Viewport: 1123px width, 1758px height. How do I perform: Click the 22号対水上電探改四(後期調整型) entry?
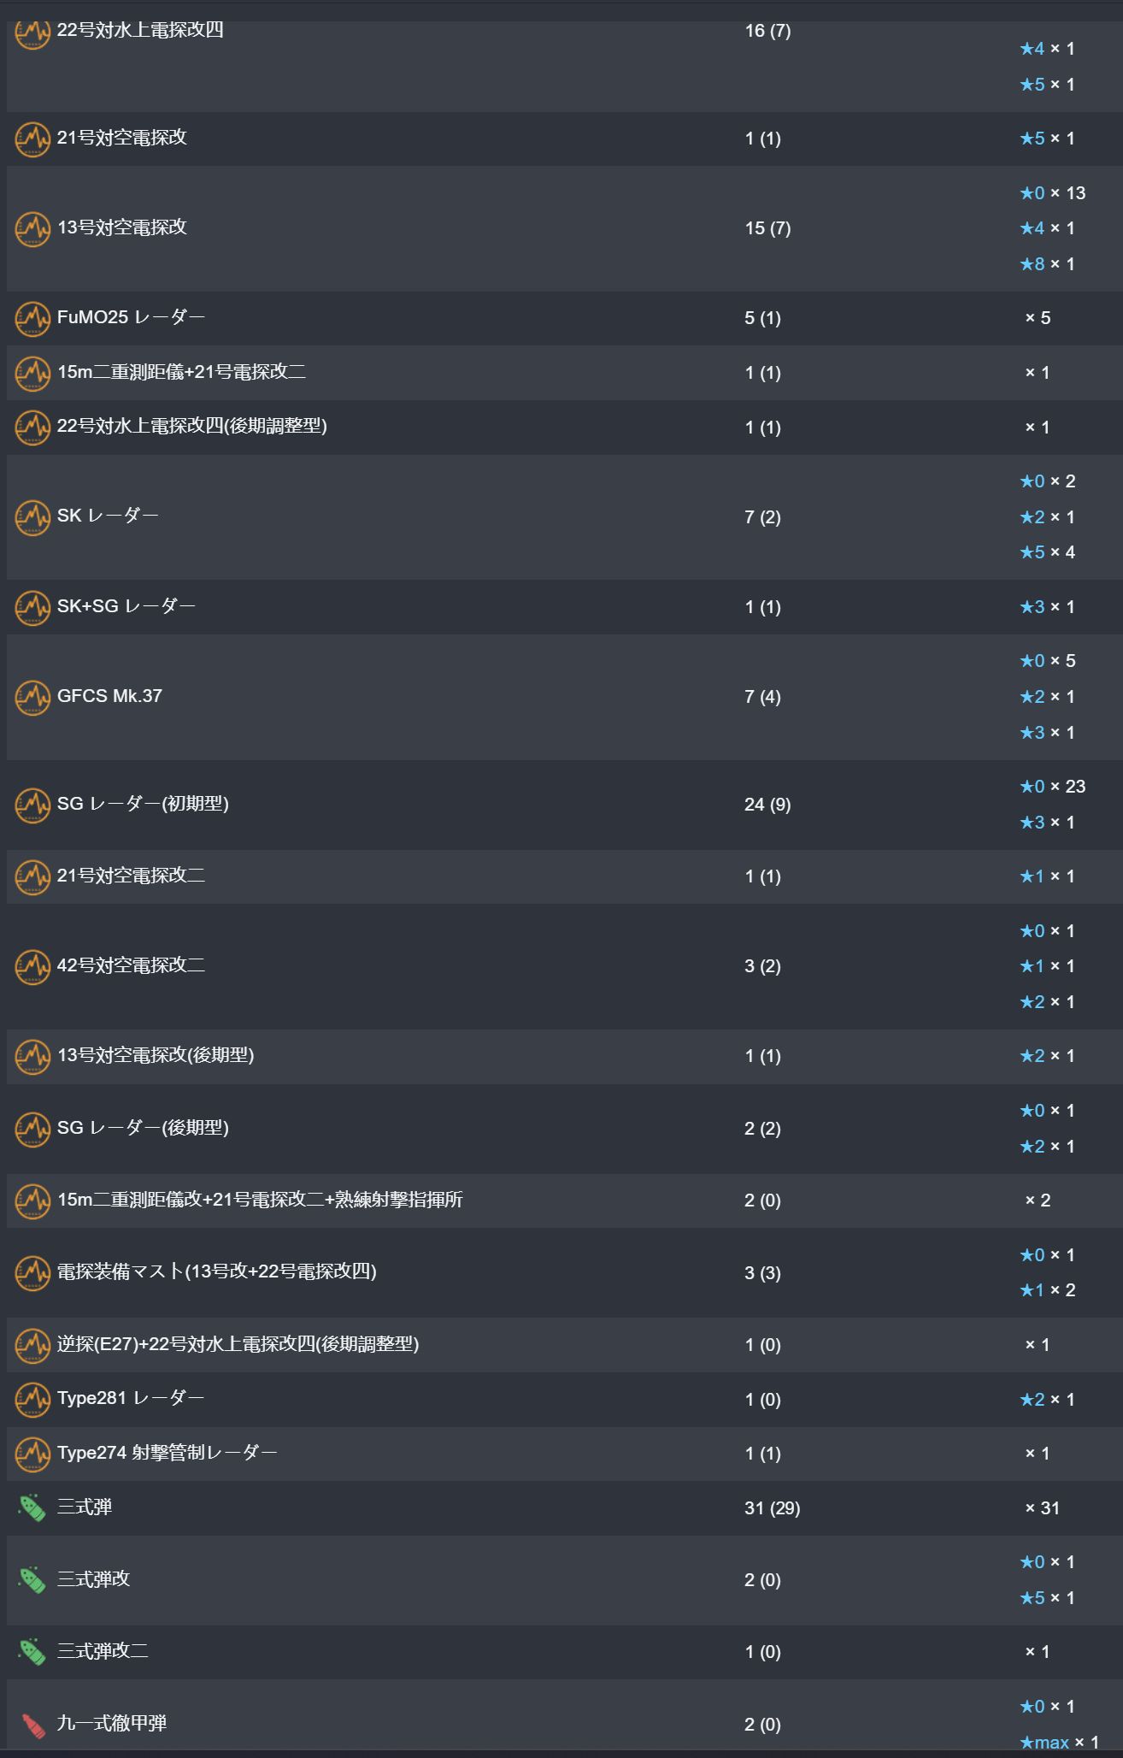click(564, 427)
